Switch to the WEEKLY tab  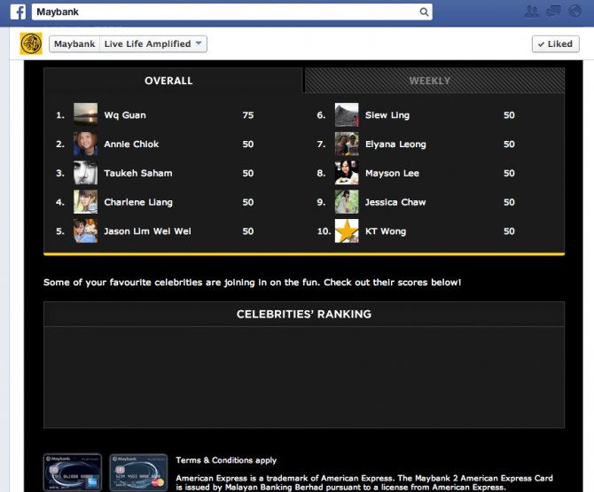(434, 81)
